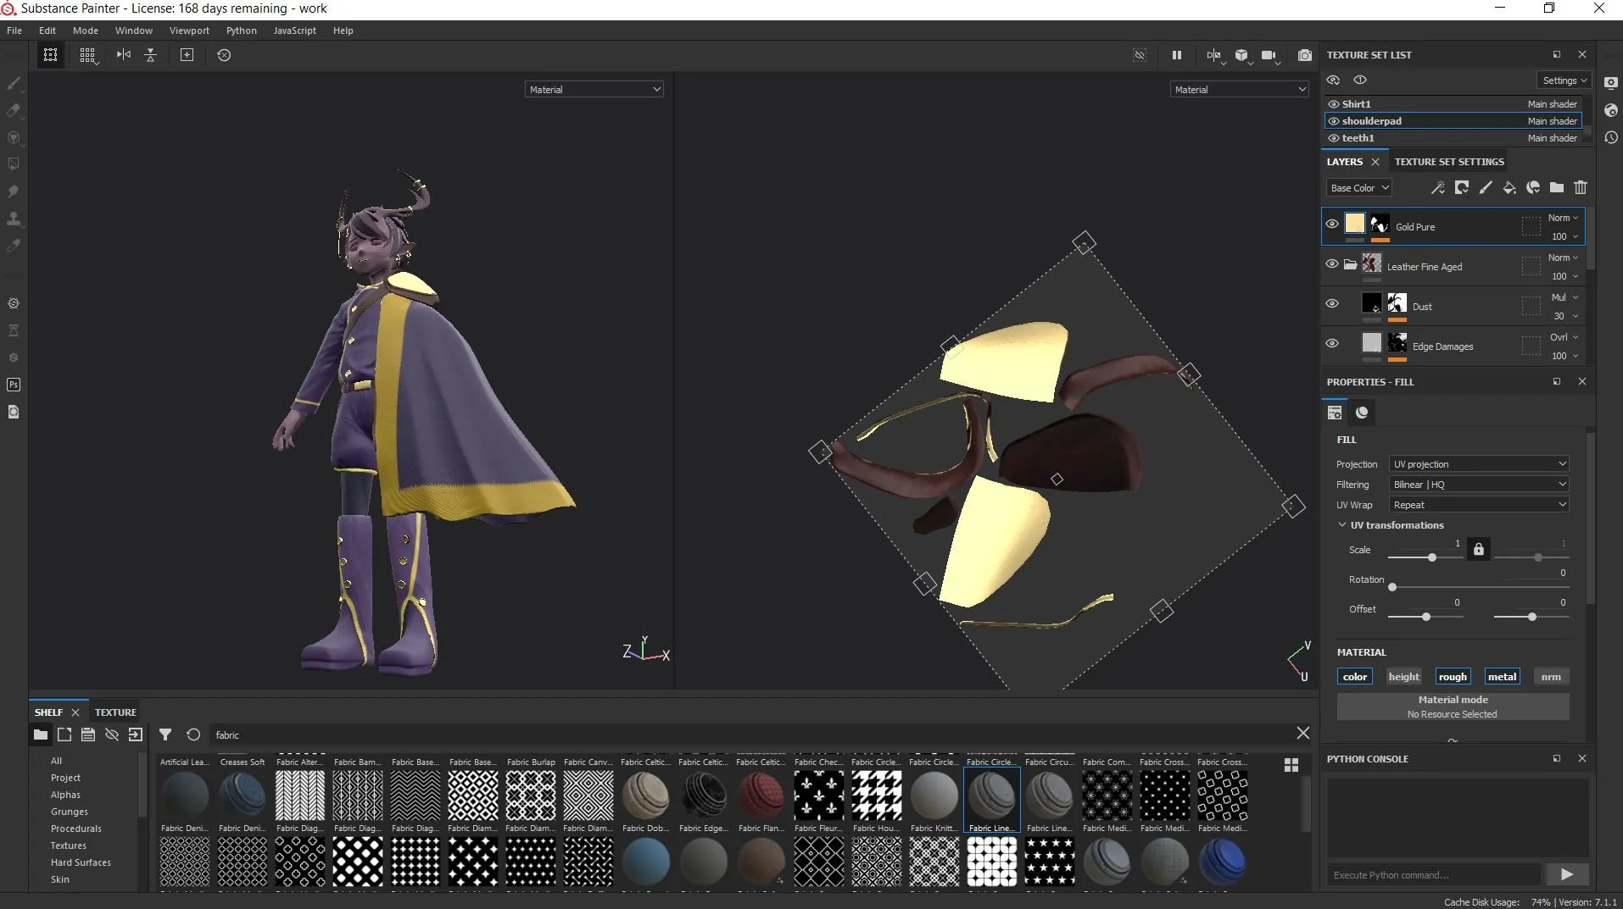
Task: Select the Material picker eyedropper
Action: pyautogui.click(x=14, y=246)
